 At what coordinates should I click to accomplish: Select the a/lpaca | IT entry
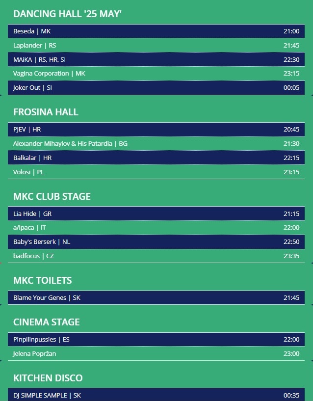coord(156,228)
